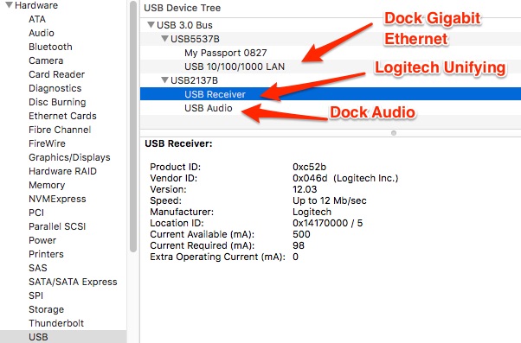Open Graphics/Displays category
521x343 pixels.
click(x=69, y=157)
